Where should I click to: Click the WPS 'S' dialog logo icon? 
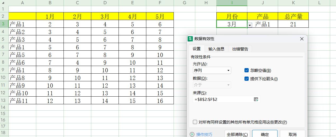190,39
